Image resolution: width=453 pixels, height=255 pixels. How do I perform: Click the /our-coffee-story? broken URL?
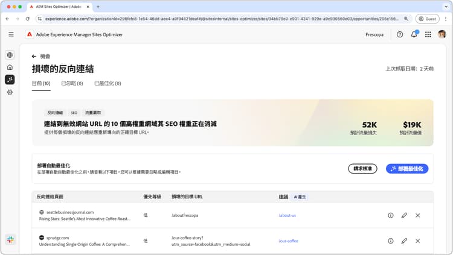(211, 241)
